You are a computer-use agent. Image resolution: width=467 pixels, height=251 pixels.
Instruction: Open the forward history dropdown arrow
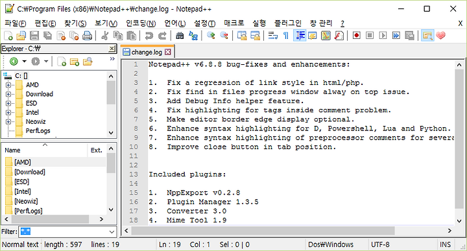point(46,62)
